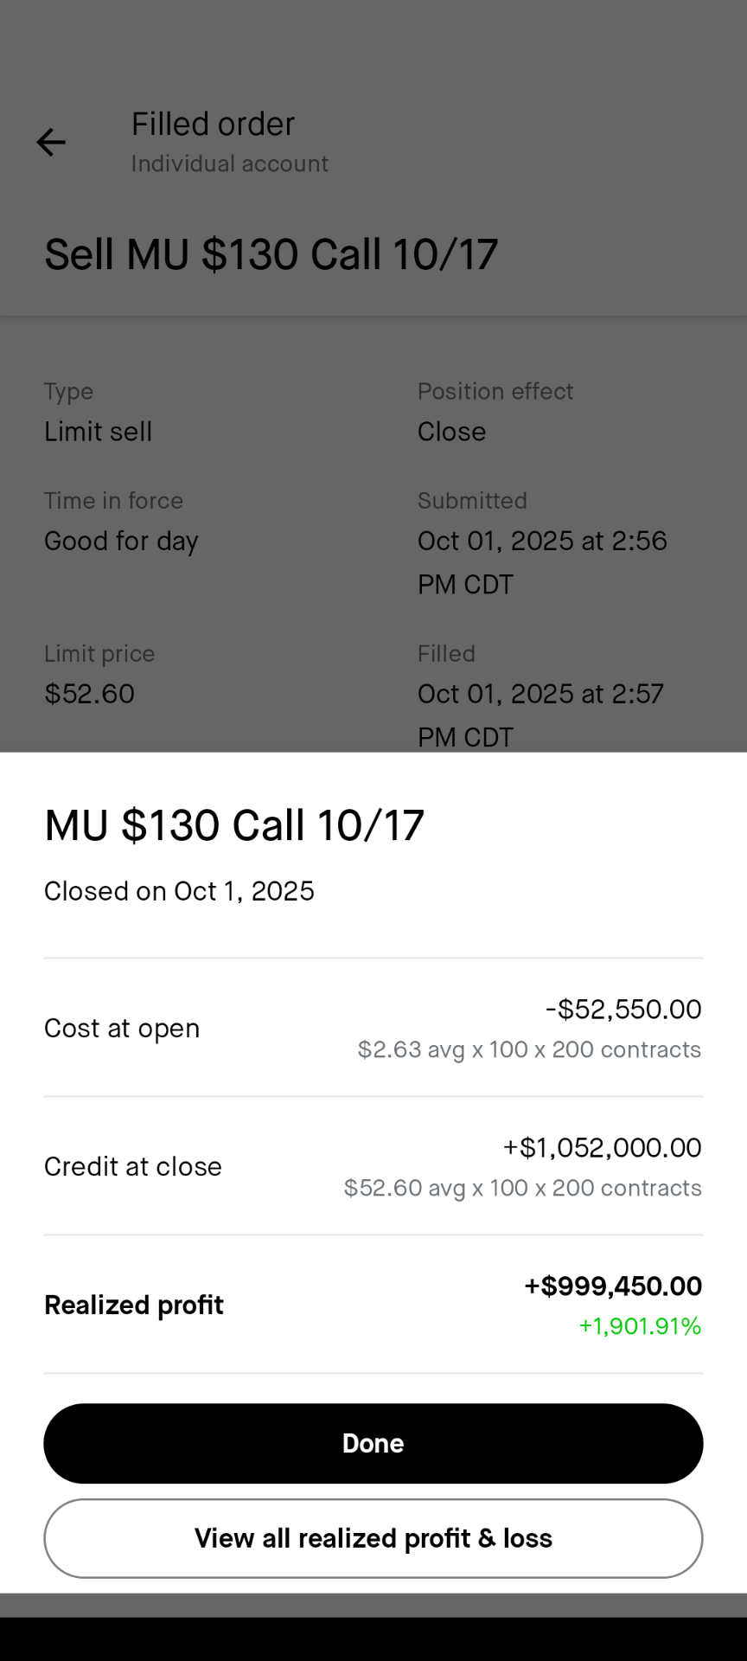Tap the Credit at close row

click(373, 1166)
